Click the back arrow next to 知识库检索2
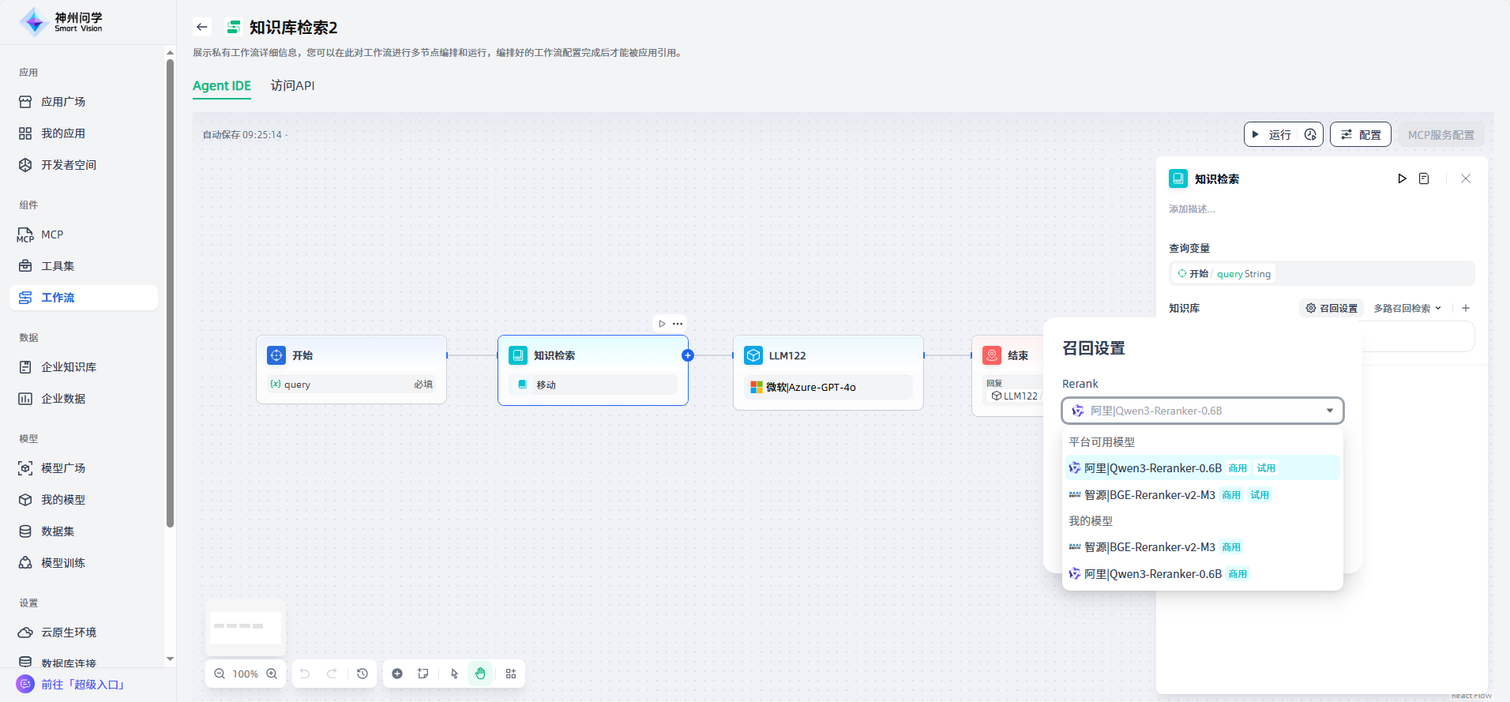The width and height of the screenshot is (1510, 702). [202, 27]
